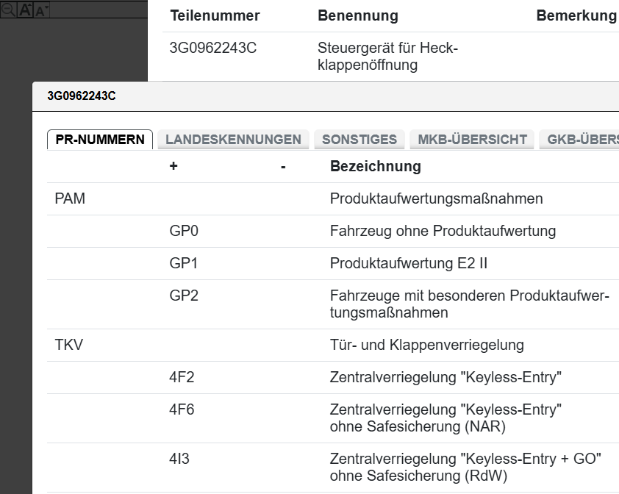Click PR number GP1
The height and width of the screenshot is (494, 619).
[184, 263]
